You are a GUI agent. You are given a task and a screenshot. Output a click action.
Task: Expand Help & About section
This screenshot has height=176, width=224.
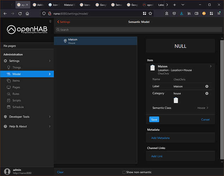click(x=27, y=126)
